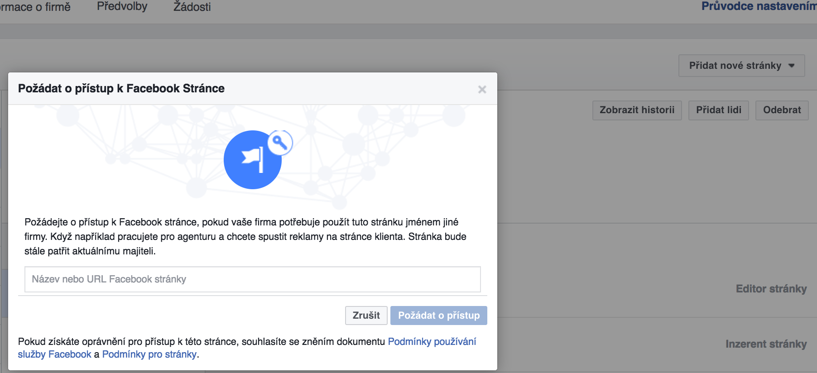Open the Informace o firmě tab

35,7
